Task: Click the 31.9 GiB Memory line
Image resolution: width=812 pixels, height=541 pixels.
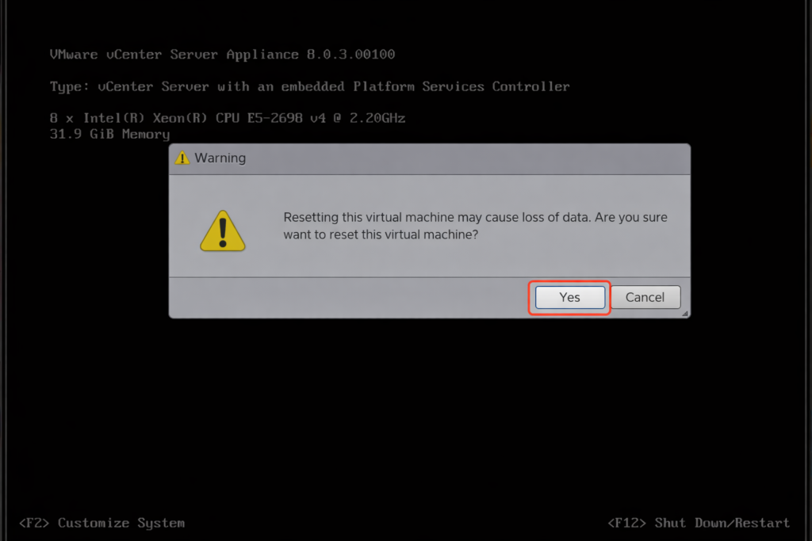Action: click(109, 134)
